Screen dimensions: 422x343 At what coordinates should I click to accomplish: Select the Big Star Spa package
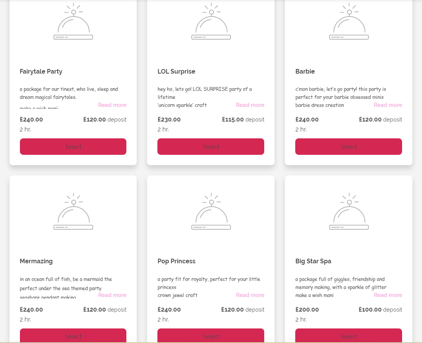(349, 336)
